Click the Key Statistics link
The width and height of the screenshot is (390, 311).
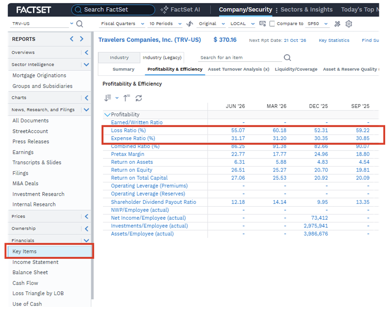(x=334, y=40)
